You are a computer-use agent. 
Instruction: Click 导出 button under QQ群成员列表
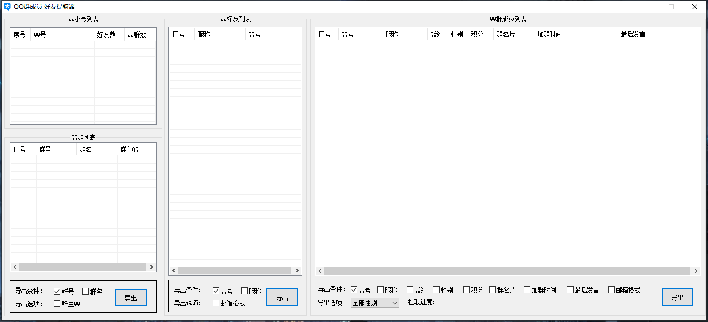[x=678, y=298]
